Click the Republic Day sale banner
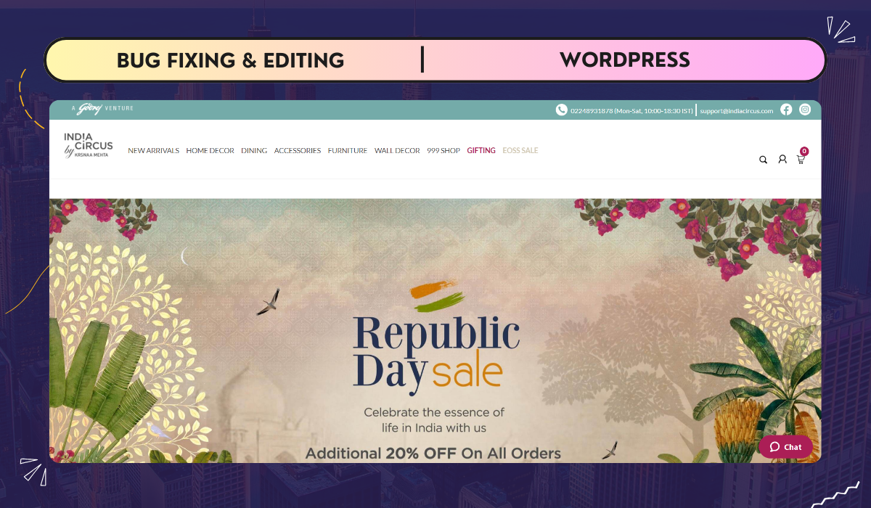This screenshot has height=508, width=871. [x=435, y=330]
